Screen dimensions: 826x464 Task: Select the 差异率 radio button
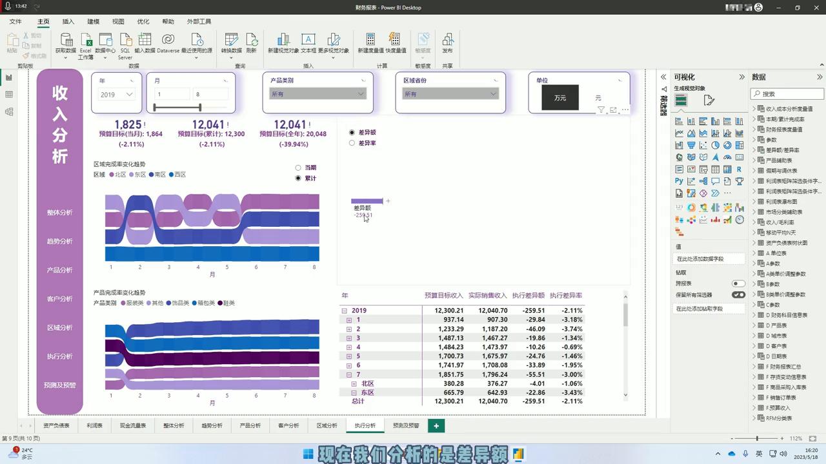[352, 143]
